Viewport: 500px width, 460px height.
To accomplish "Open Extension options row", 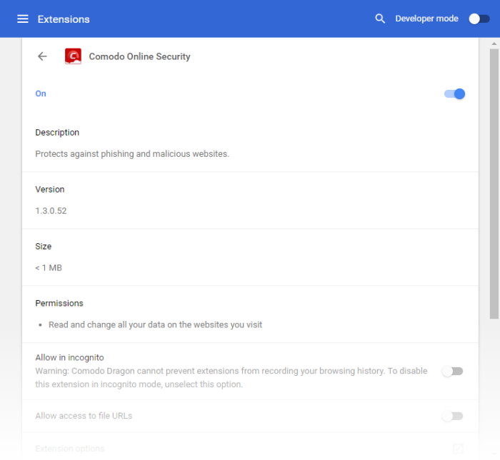I will pos(250,449).
